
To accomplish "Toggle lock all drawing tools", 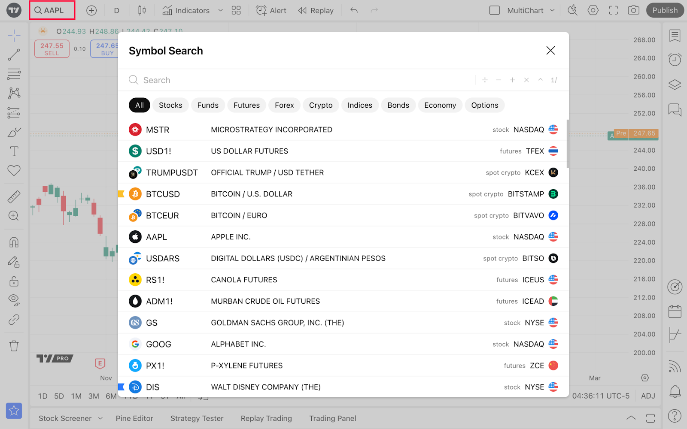I will pos(14,281).
